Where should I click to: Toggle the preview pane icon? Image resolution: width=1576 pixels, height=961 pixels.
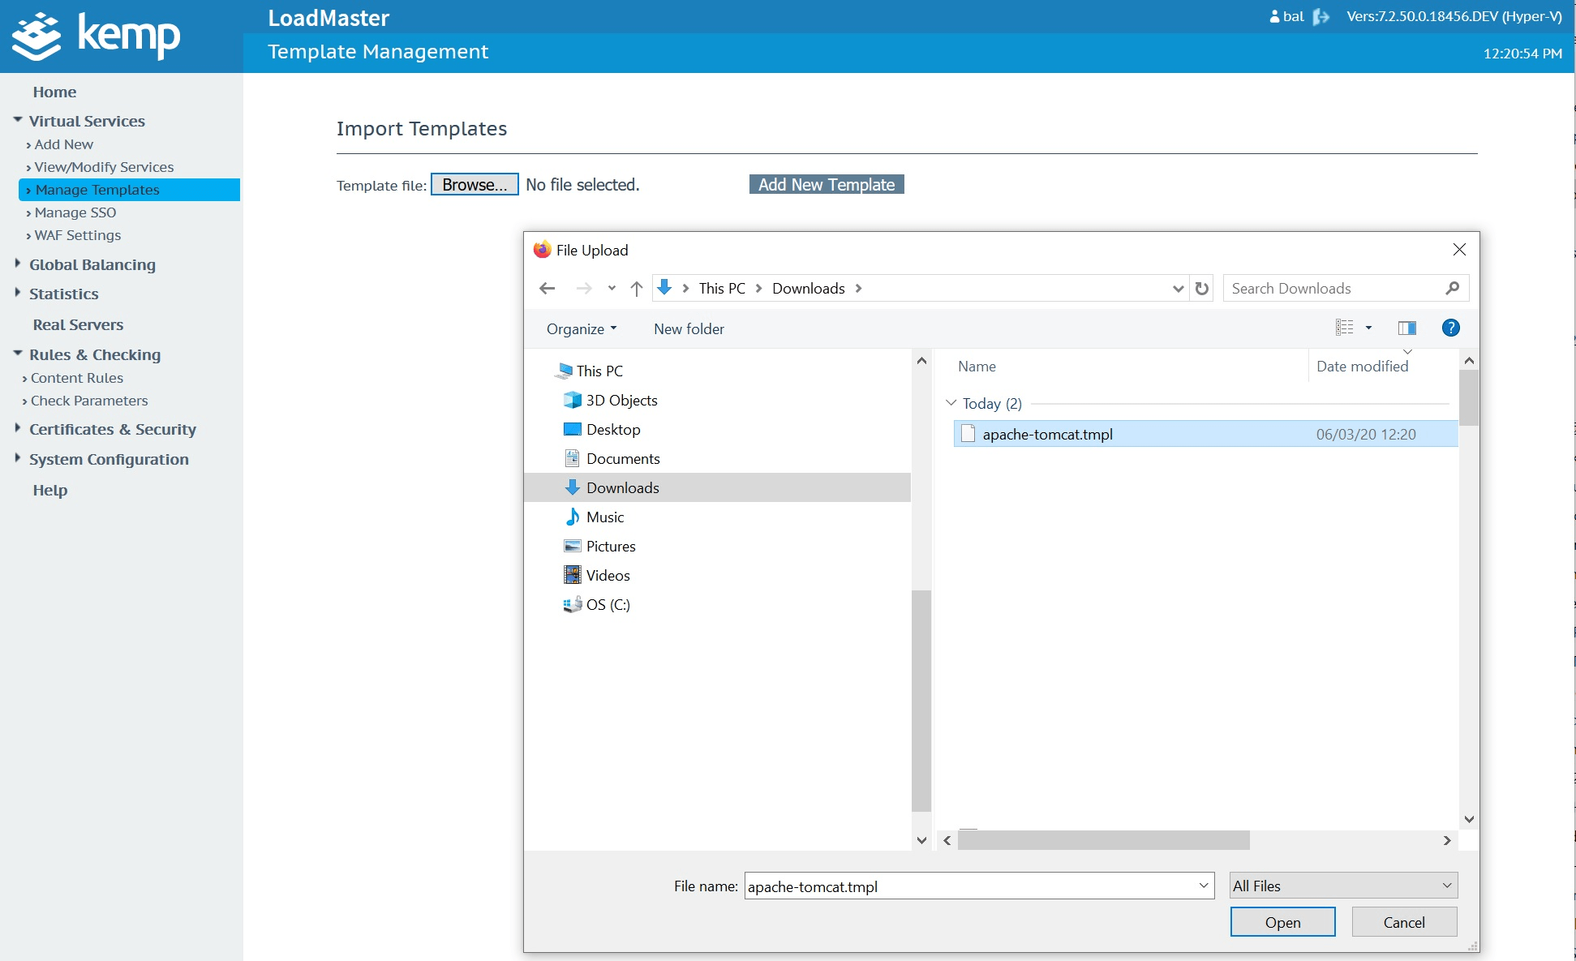coord(1406,328)
